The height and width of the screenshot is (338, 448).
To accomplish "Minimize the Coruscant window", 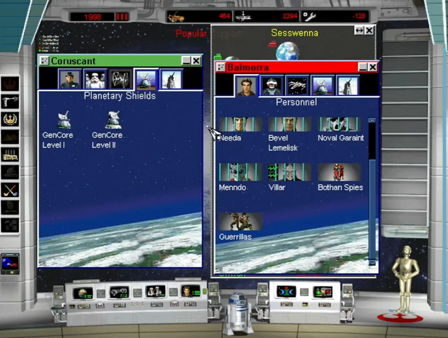I will pos(186,60).
